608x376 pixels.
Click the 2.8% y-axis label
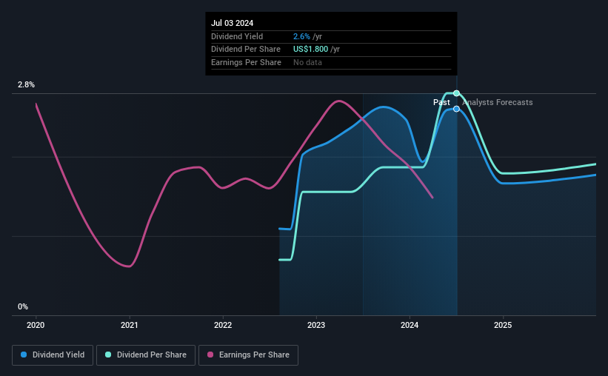click(x=26, y=84)
